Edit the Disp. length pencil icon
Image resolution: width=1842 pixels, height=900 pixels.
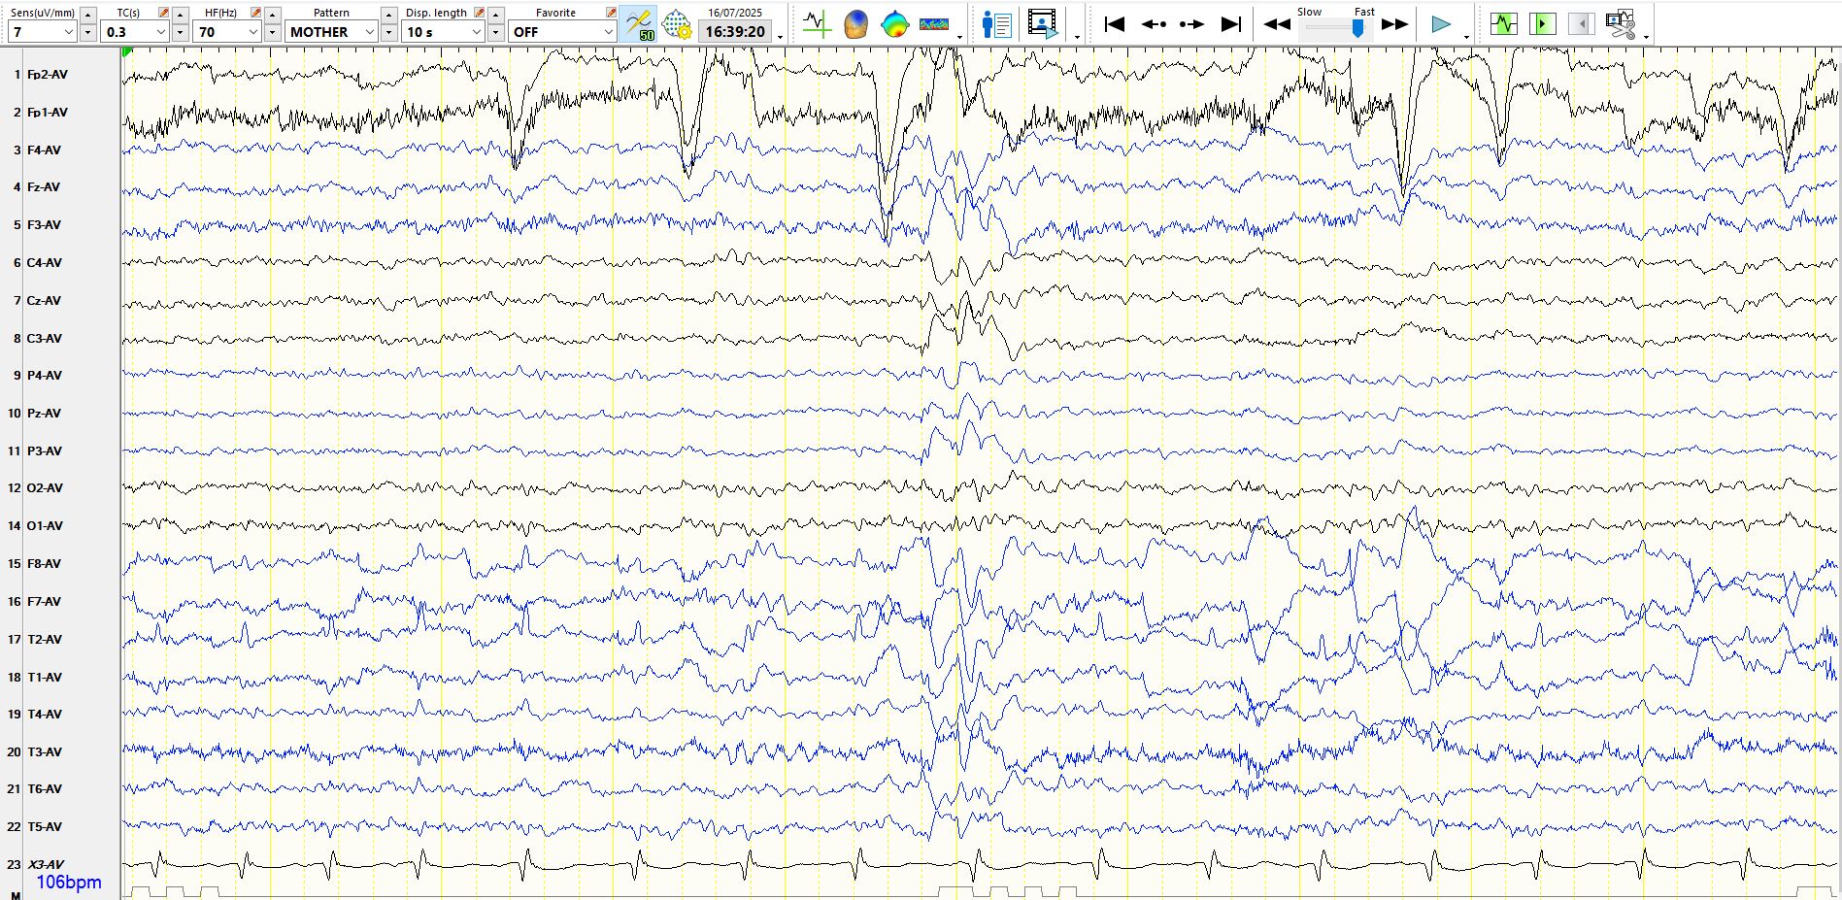coord(479,13)
